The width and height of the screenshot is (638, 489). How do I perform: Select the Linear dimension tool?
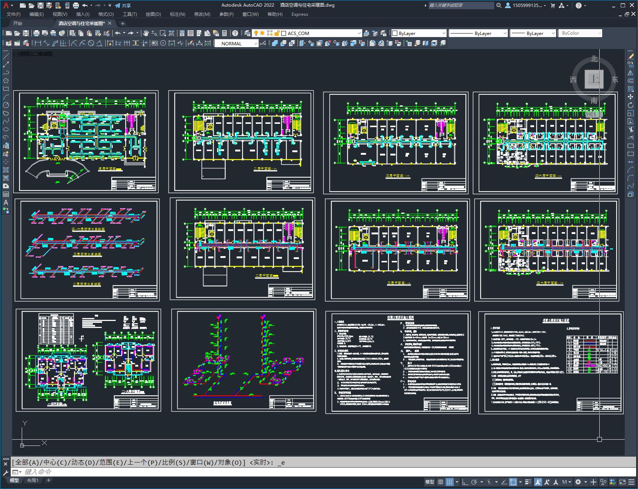(x=38, y=43)
